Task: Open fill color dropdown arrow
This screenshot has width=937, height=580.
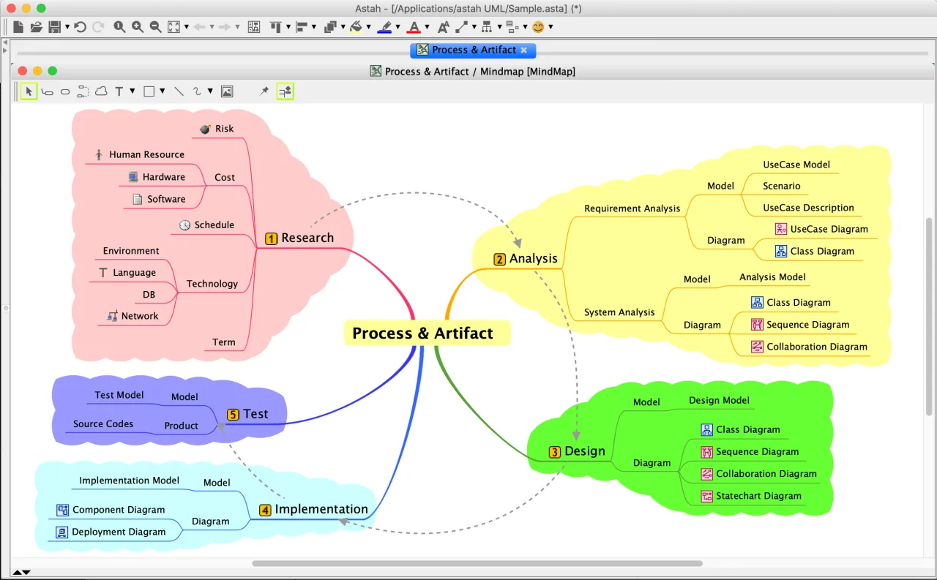Action: (x=369, y=28)
